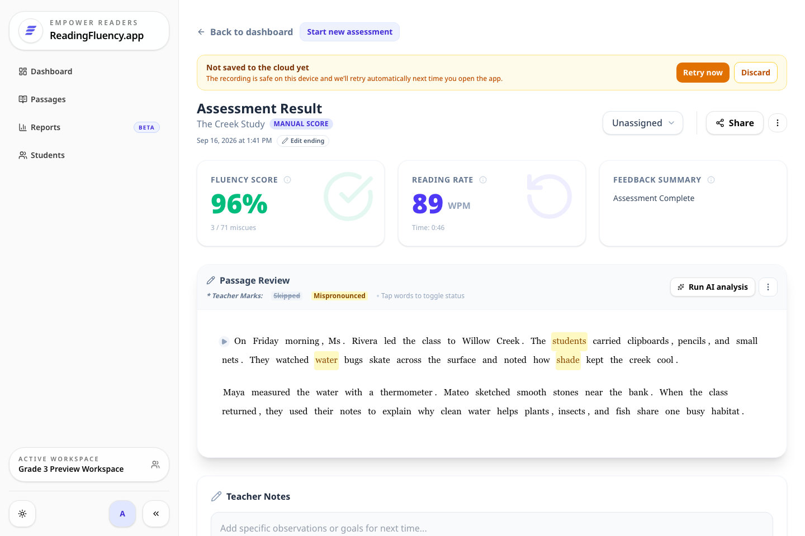Click the chevron on Unassigned dropdown
This screenshot has height=536, width=805.
pyautogui.click(x=671, y=123)
